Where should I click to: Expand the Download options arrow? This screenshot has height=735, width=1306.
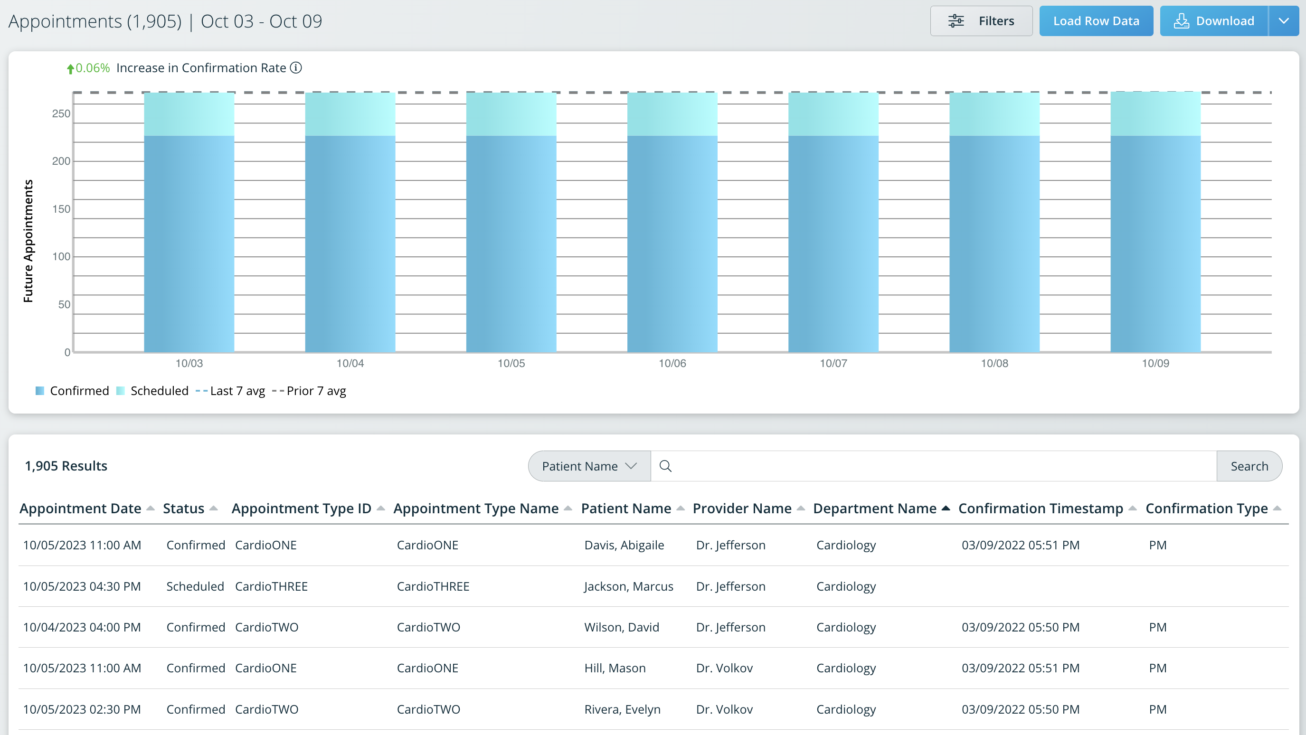1284,21
